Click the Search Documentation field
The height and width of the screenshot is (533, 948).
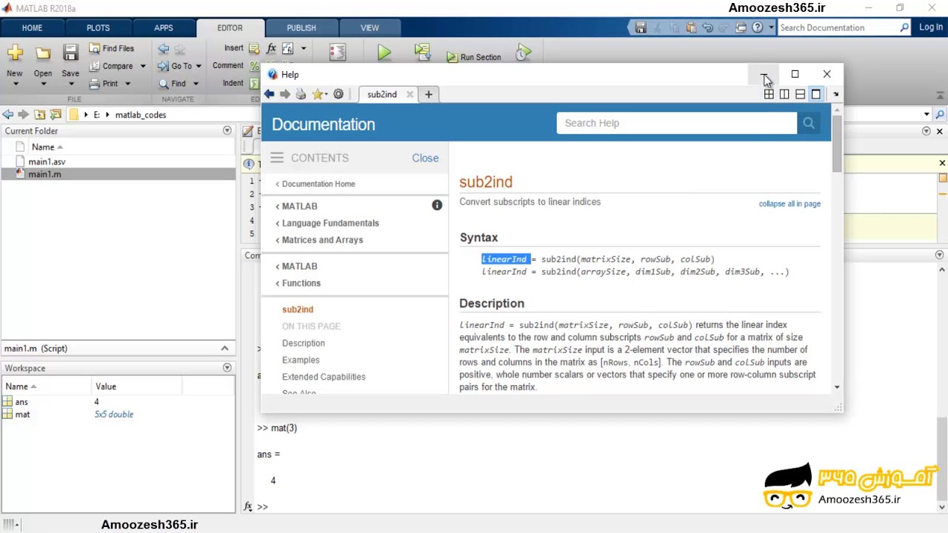click(x=844, y=27)
